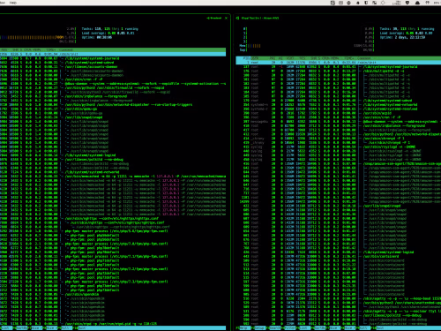
Task: Click F4 Filter in right htop footer
Action: click(x=288, y=327)
